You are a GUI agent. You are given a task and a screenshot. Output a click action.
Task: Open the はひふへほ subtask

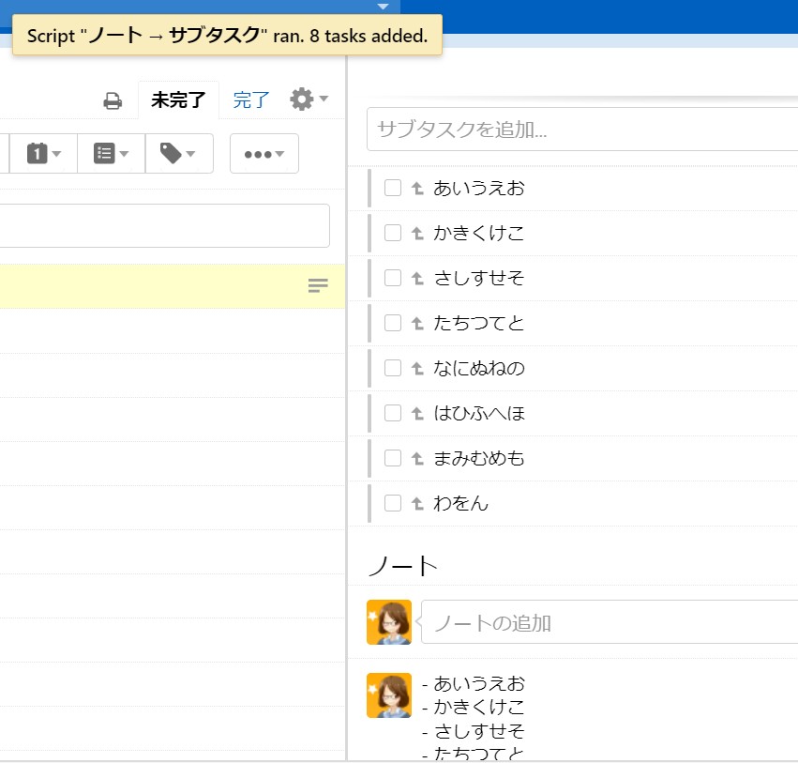coord(479,413)
